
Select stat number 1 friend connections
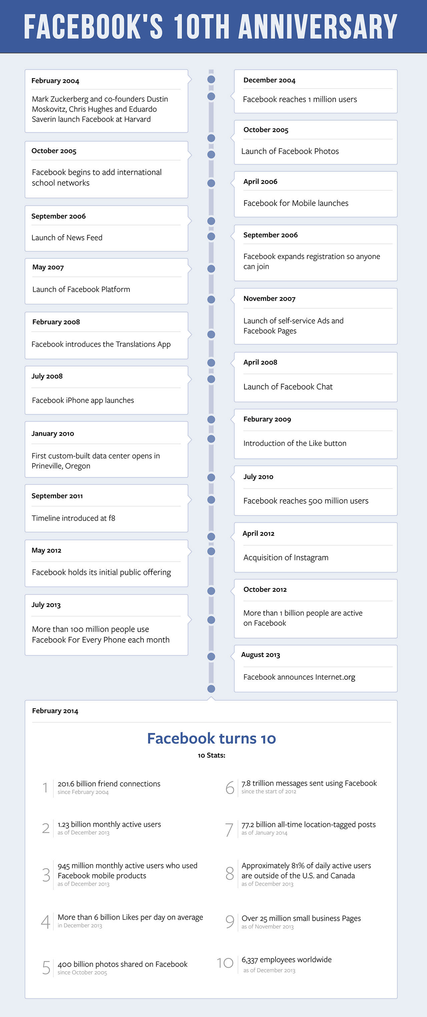(102, 787)
